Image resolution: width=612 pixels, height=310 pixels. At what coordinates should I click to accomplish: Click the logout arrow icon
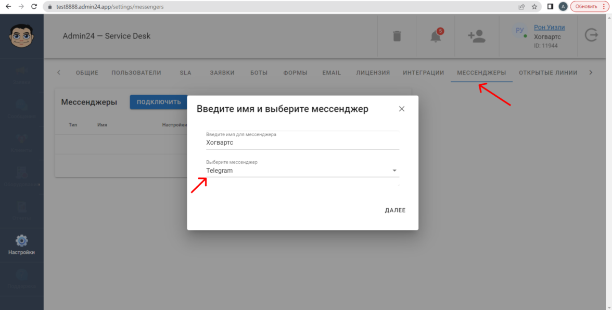(592, 35)
